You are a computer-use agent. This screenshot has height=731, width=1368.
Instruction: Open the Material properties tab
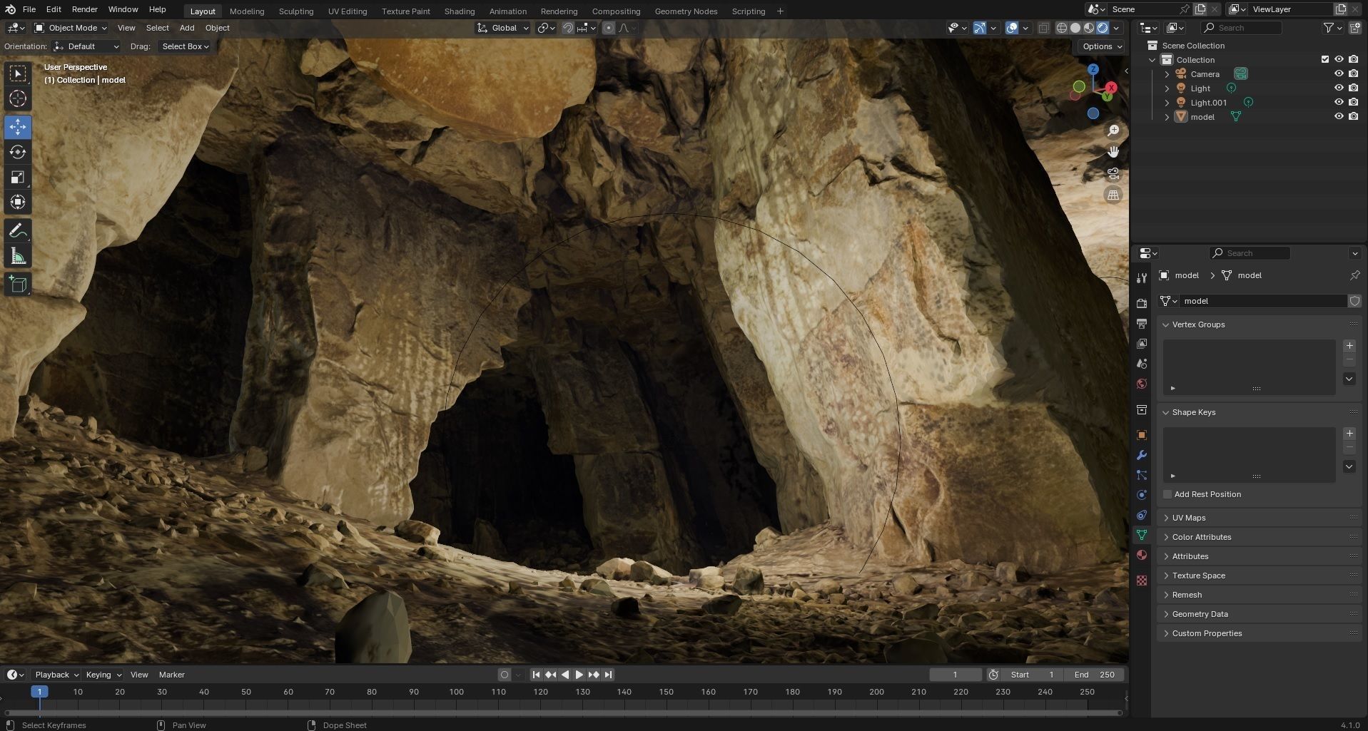(1142, 555)
